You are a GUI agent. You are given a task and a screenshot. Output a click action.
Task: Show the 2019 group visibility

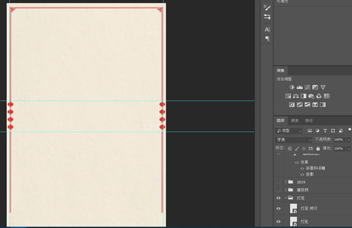pyautogui.click(x=278, y=182)
